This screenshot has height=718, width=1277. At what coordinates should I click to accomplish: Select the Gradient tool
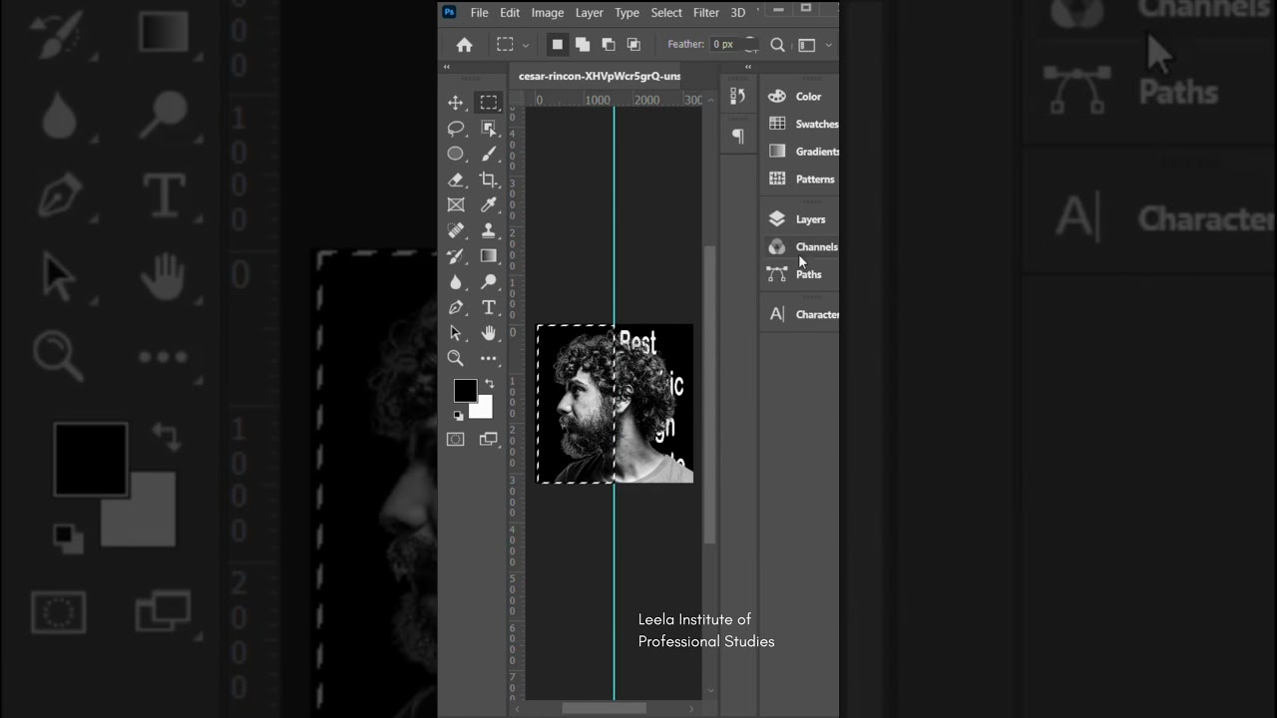tap(488, 256)
